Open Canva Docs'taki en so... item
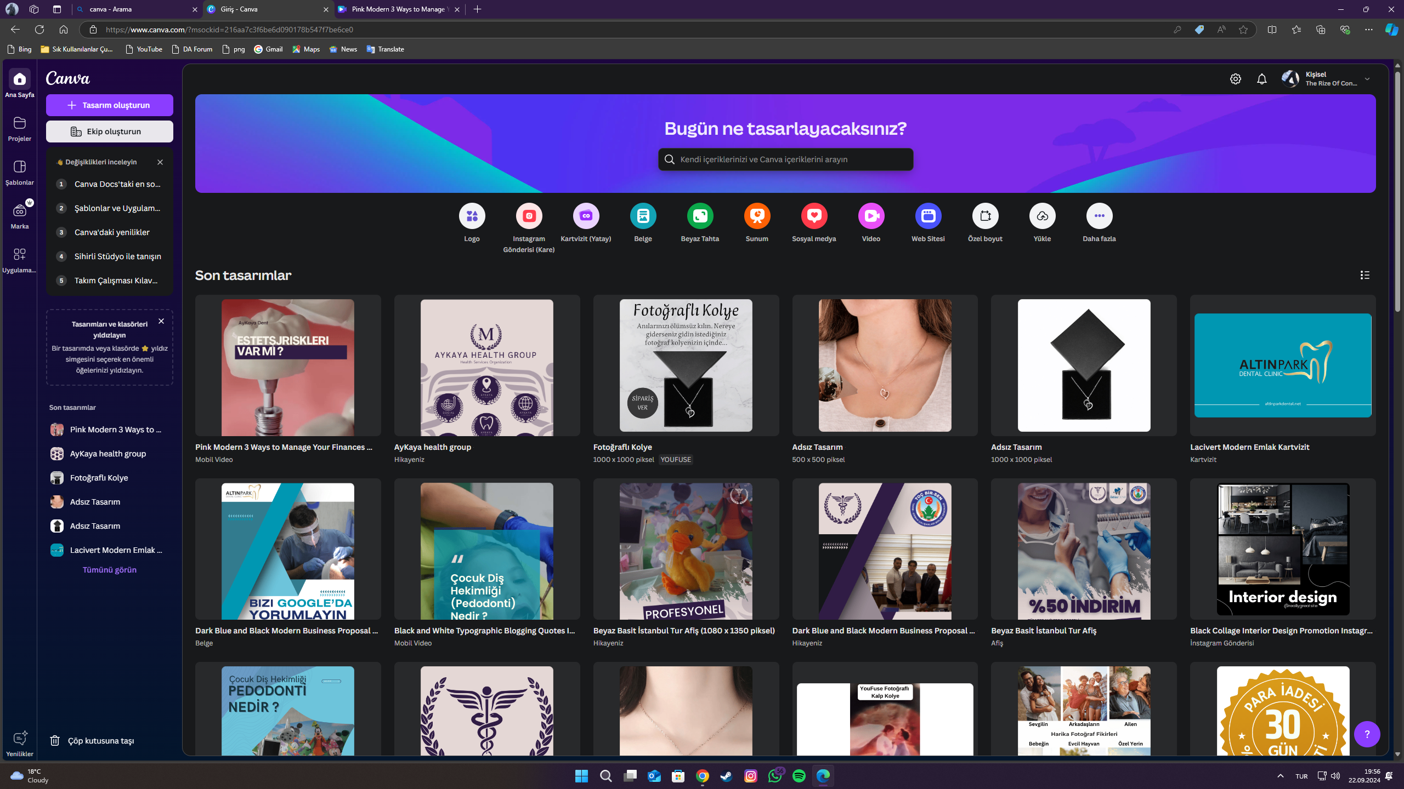This screenshot has height=789, width=1404. [x=109, y=184]
